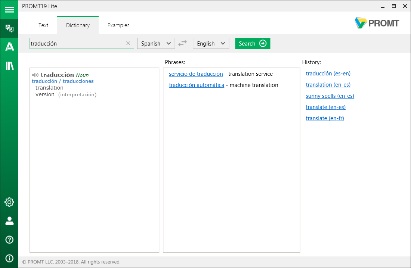Switch to the Examples tab

118,25
